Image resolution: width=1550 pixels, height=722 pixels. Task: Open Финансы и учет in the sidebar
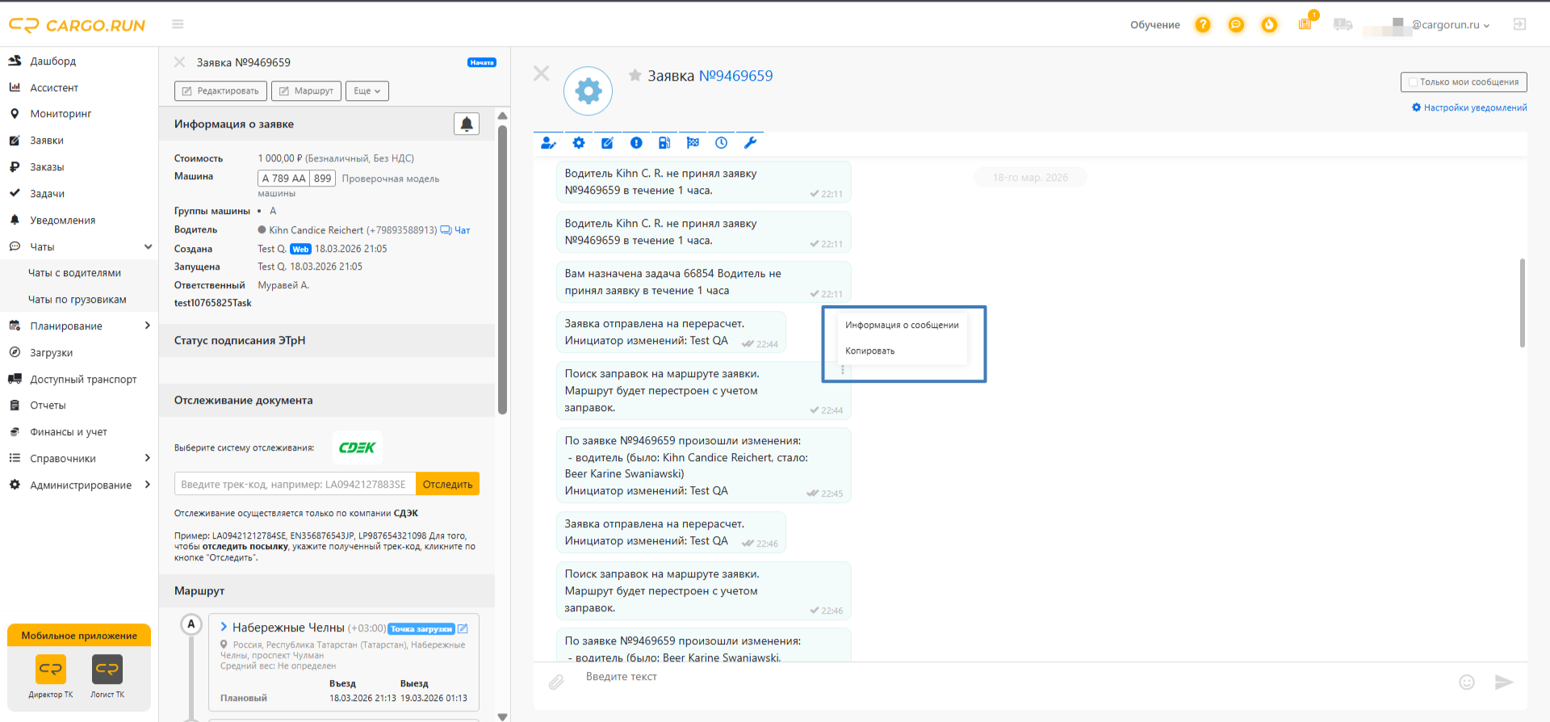(x=69, y=432)
